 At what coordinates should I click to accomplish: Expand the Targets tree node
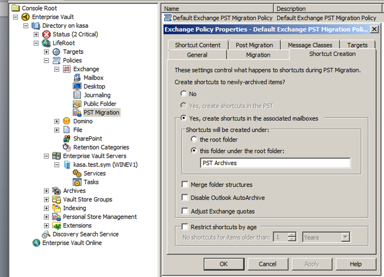46,52
